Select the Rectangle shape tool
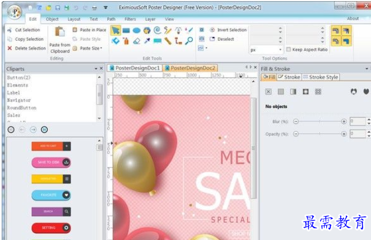The width and height of the screenshot is (371, 240). 126,30
